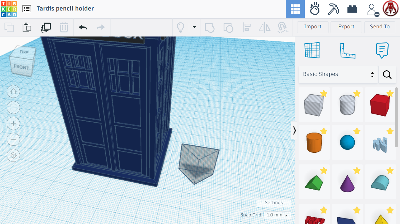
Task: Select the Workplane tool
Action: coord(312,50)
